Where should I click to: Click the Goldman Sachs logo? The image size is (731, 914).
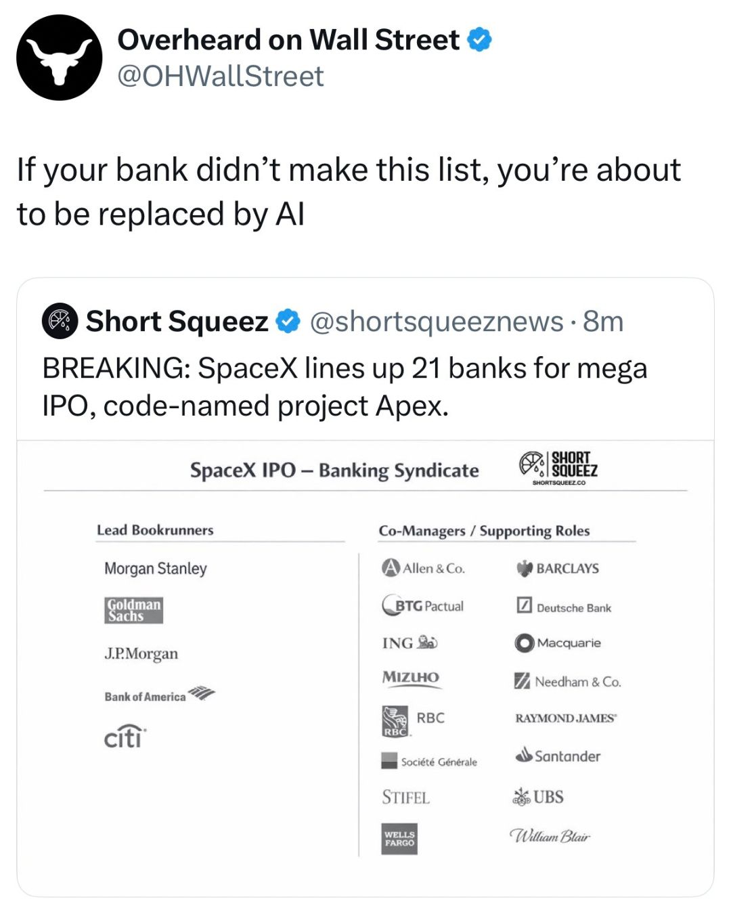tap(134, 610)
